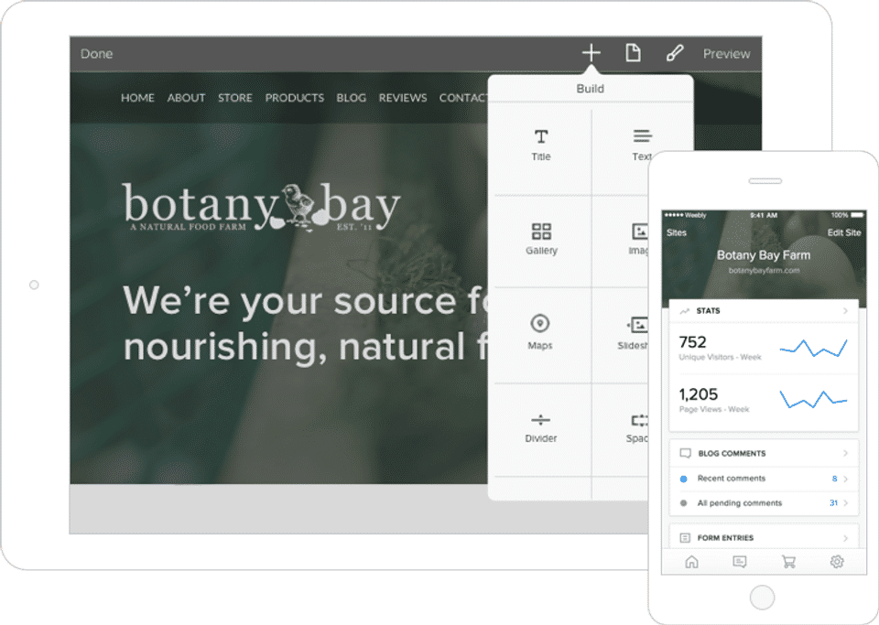Open the comments tab on phone bottom bar
Viewport: 879px width, 625px height.
coord(740,562)
